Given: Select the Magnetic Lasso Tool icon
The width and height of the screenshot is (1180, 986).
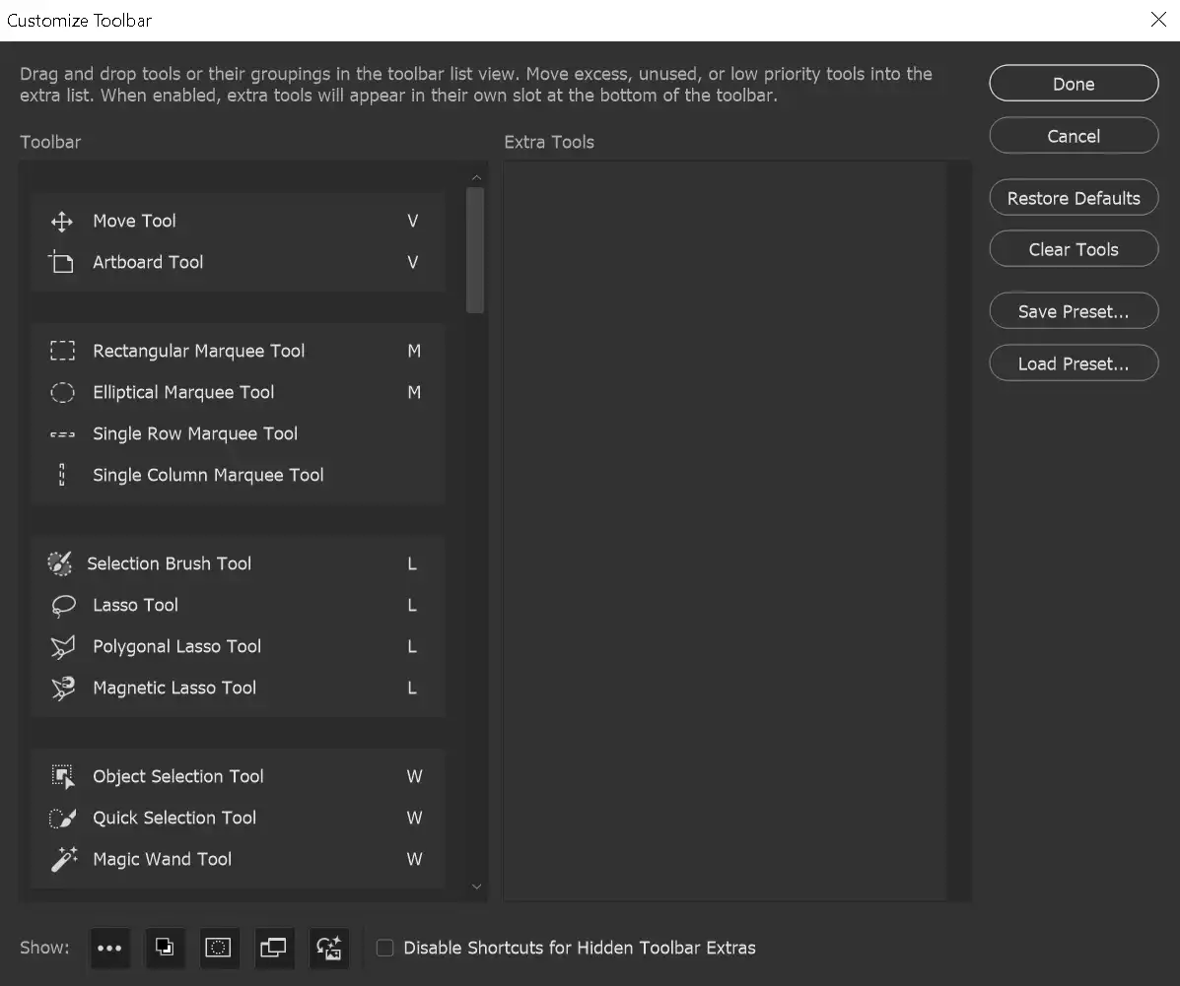Looking at the screenshot, I should (x=62, y=688).
